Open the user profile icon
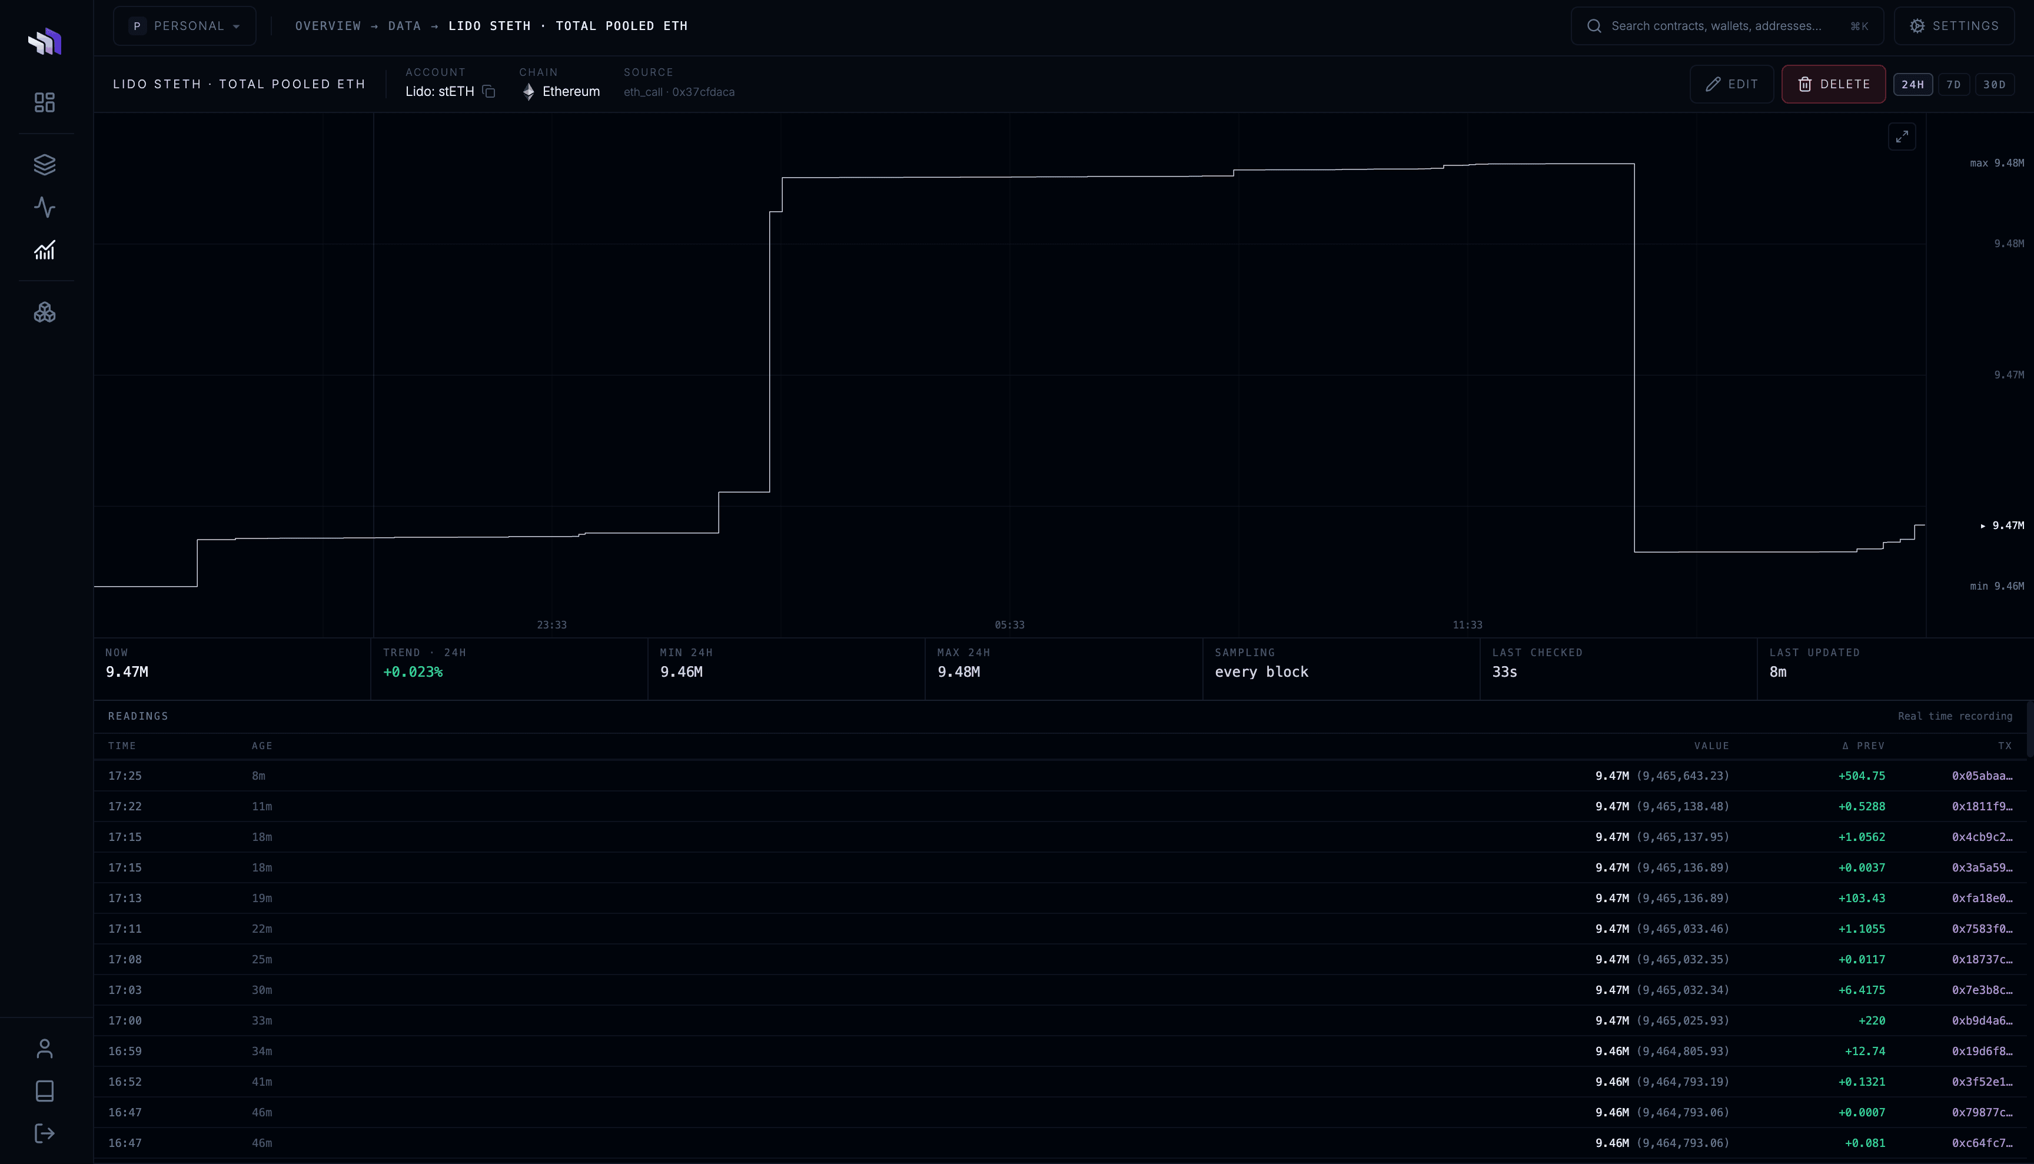The height and width of the screenshot is (1164, 2034). click(45, 1049)
